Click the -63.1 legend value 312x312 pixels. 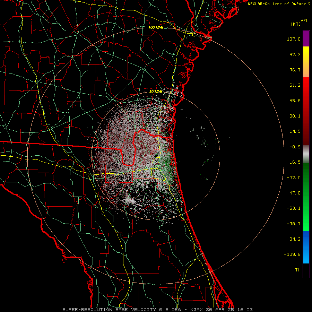[294, 208]
